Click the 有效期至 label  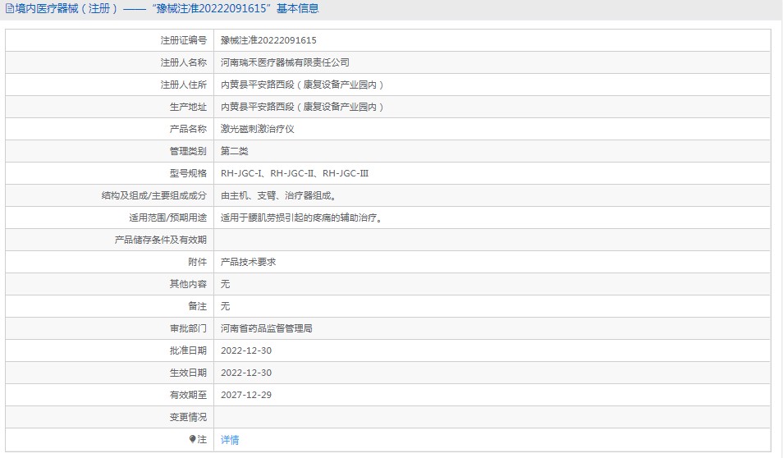188,395
